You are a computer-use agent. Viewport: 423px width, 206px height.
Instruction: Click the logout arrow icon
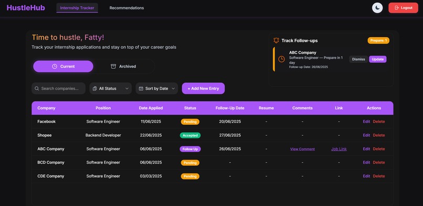[397, 8]
